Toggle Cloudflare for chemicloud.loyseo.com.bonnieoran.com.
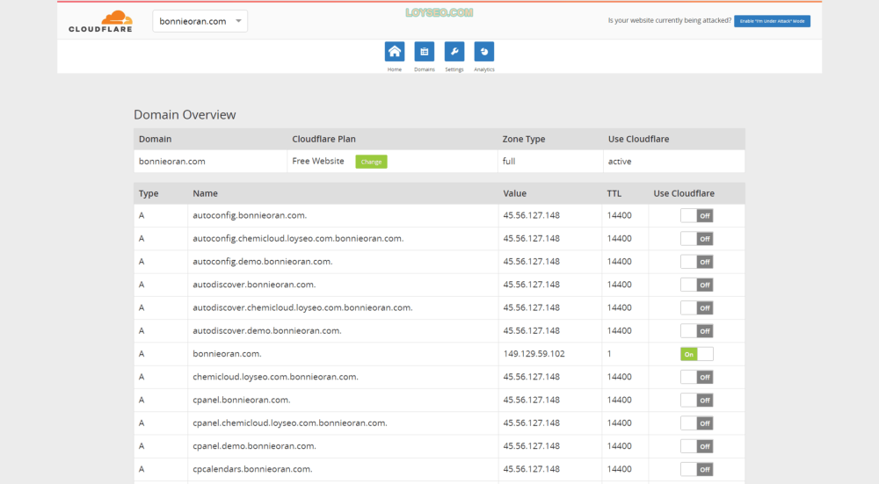 coord(697,377)
